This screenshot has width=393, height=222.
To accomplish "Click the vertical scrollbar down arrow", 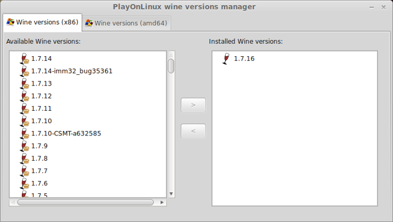I will click(171, 194).
